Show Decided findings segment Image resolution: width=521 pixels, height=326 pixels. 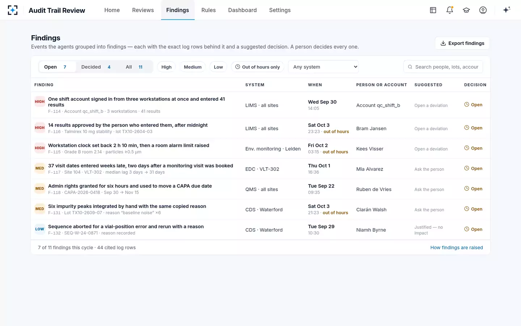point(96,67)
